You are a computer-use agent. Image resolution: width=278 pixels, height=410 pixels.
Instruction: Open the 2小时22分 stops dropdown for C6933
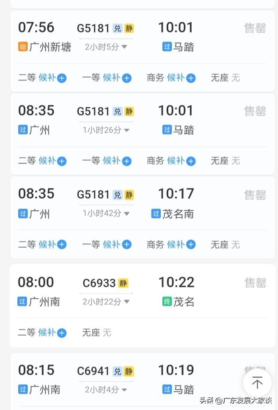[x=105, y=301]
